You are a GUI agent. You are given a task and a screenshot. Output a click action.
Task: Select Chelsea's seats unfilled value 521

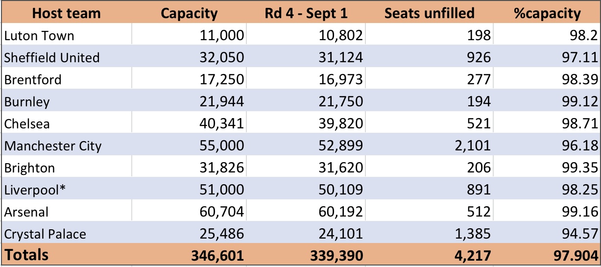[429, 123]
